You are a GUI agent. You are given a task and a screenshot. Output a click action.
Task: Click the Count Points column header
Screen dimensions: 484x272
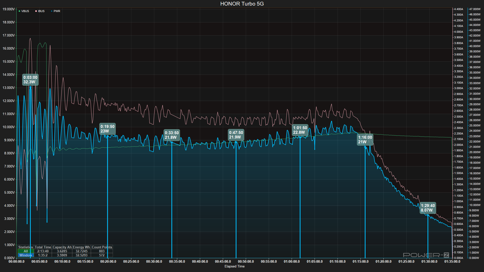click(102, 247)
